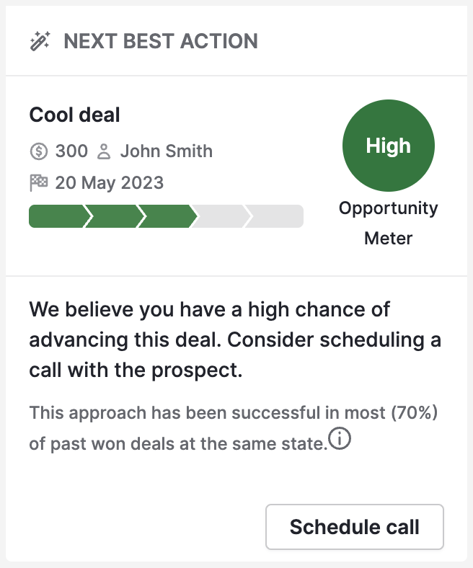Click the Opportunity Meter label

388,223
